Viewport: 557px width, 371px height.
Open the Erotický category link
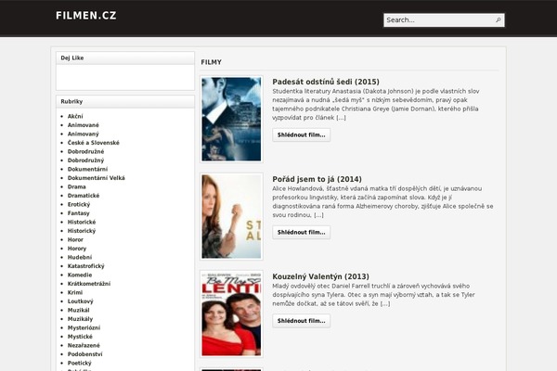[x=79, y=204]
